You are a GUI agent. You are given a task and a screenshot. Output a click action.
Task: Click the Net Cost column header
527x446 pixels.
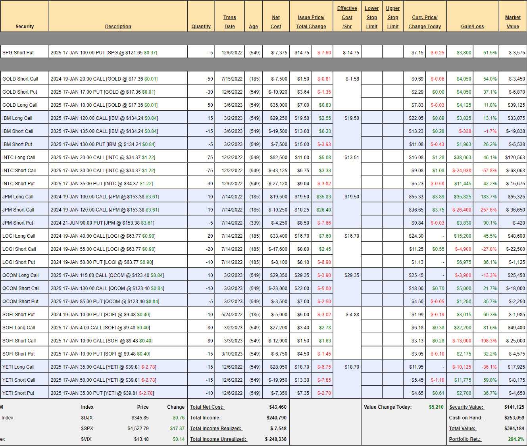(276, 22)
